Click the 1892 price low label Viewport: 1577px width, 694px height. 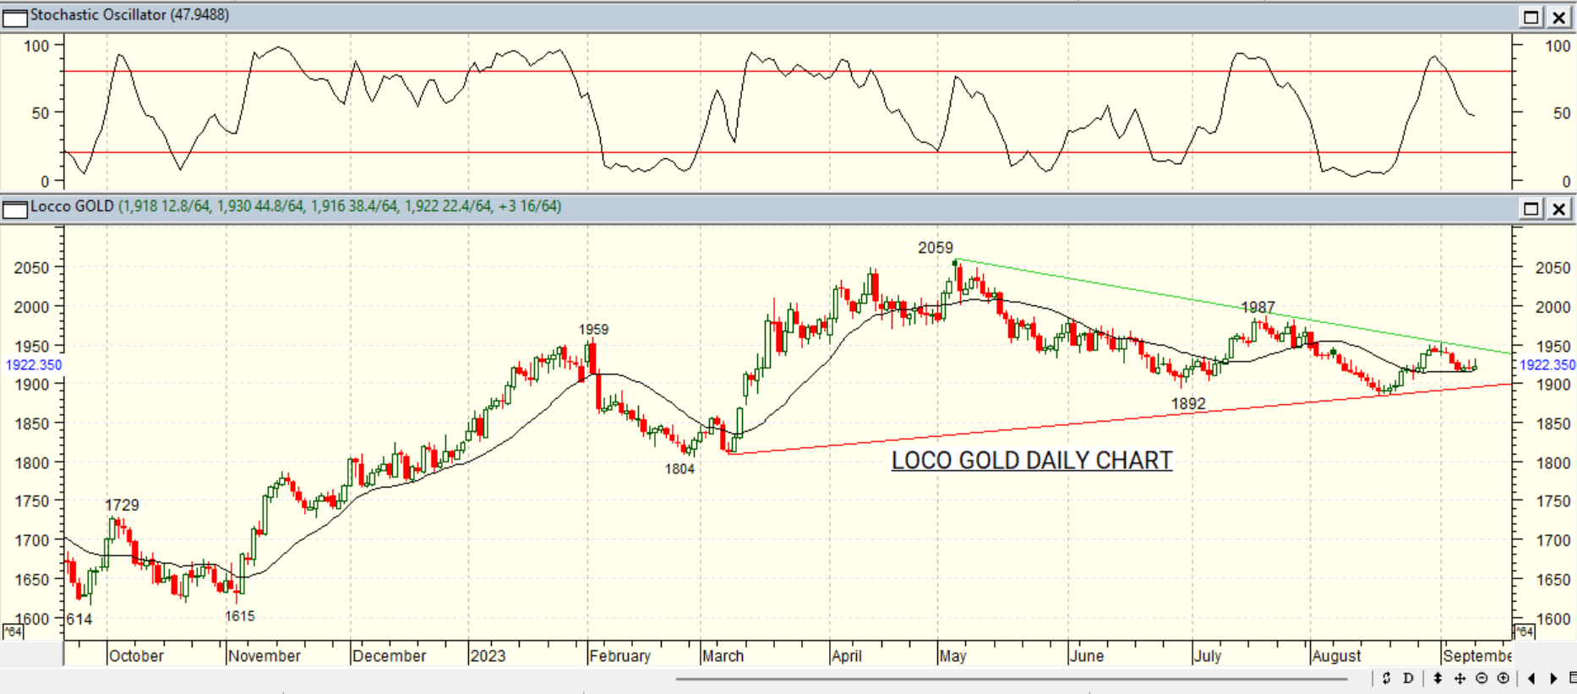pyautogui.click(x=1188, y=404)
